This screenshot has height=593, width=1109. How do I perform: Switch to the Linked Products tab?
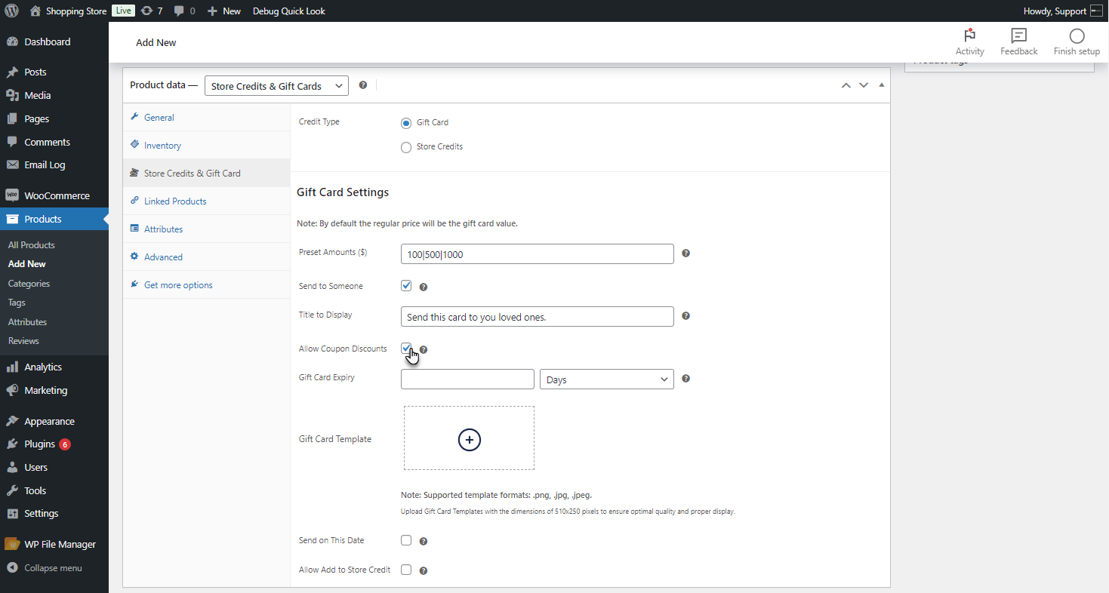pyautogui.click(x=206, y=201)
